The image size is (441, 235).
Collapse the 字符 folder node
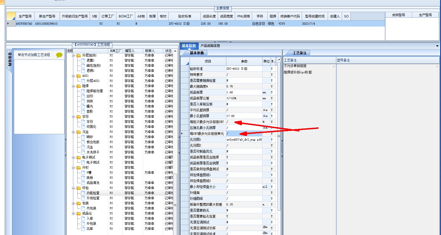[x=73, y=117]
